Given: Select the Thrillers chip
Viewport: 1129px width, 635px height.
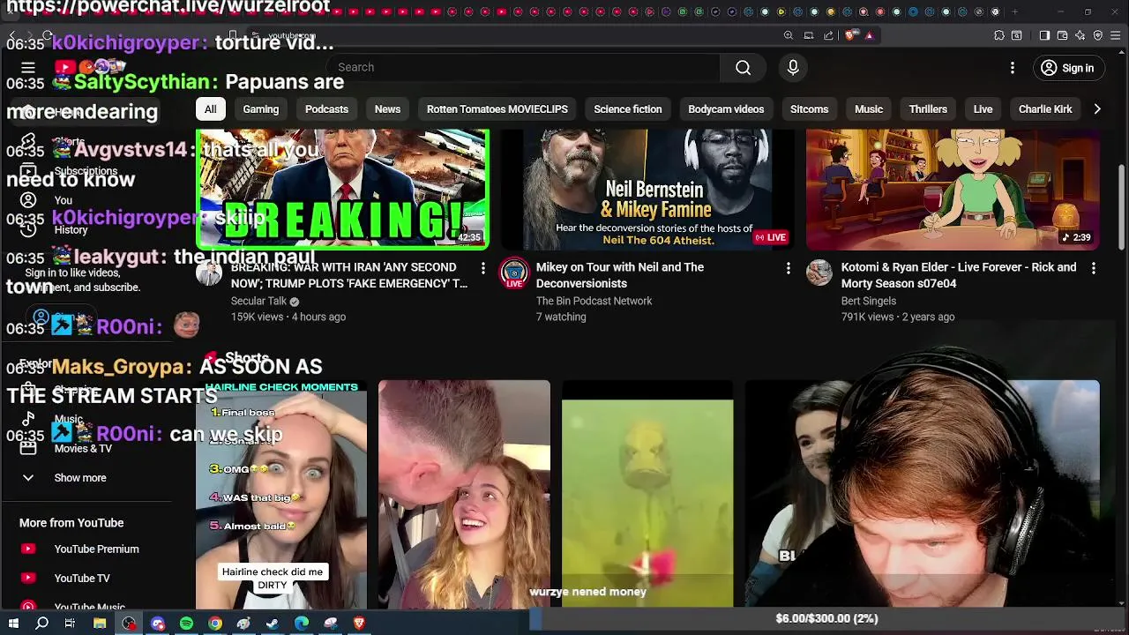Looking at the screenshot, I should 928,109.
